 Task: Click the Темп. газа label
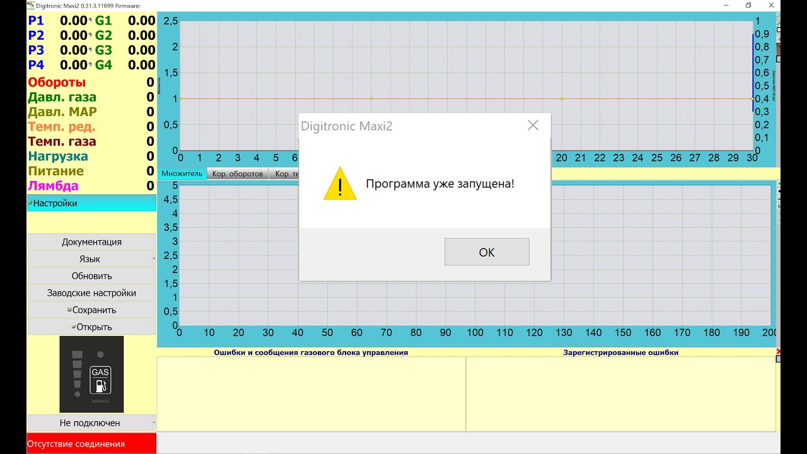[x=62, y=142]
